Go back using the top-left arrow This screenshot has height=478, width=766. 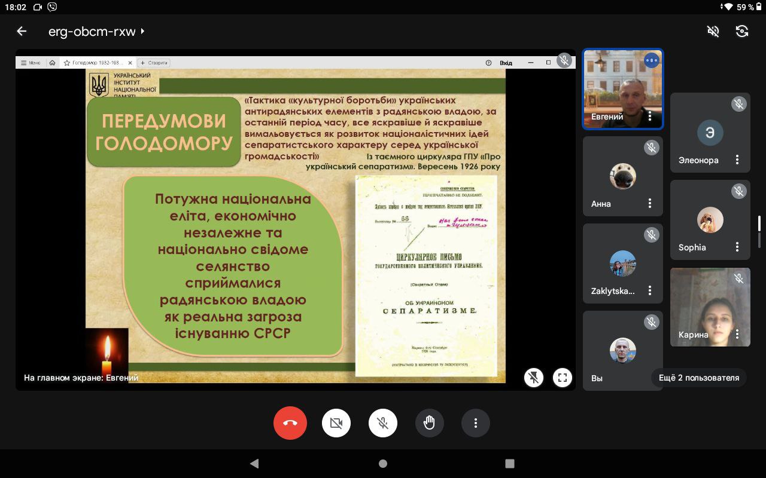pos(22,32)
